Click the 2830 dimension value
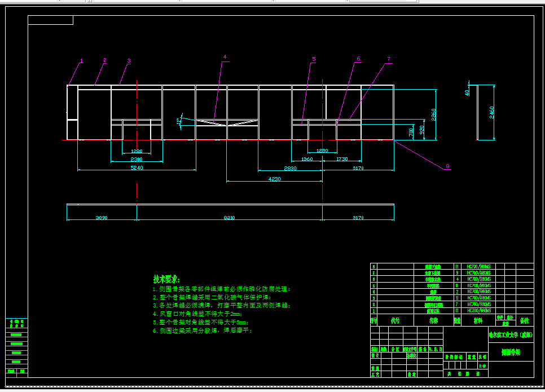The height and width of the screenshot is (392, 545). [290, 168]
